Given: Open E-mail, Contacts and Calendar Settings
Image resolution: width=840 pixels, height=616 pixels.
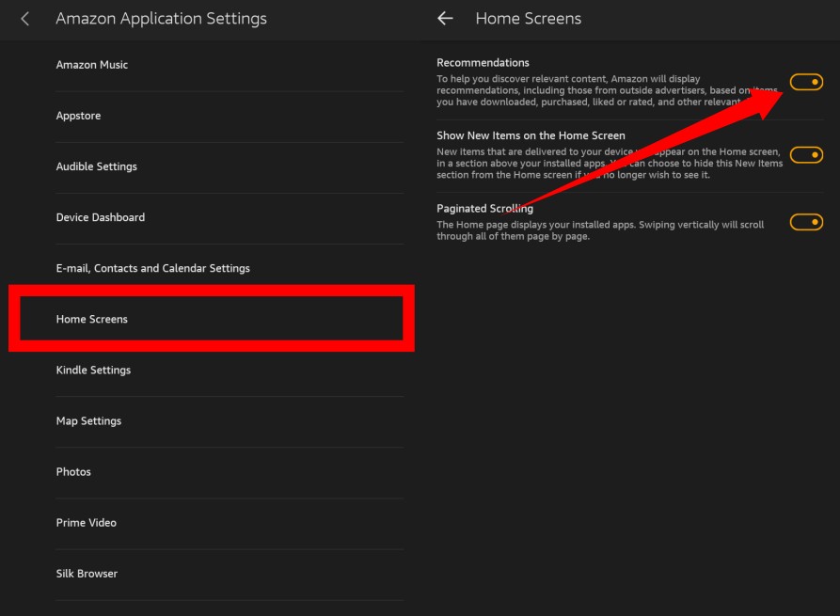Looking at the screenshot, I should pos(230,269).
